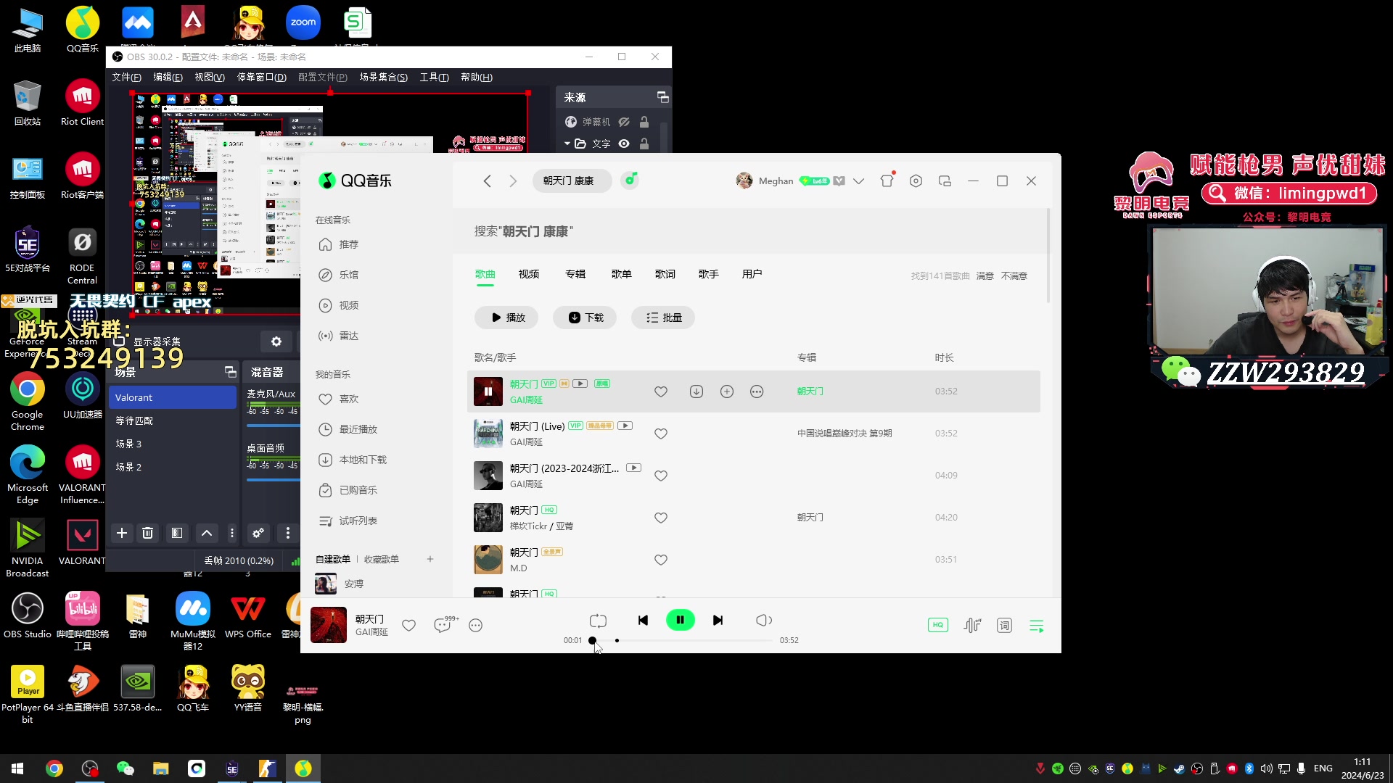Open the album link 朝天门 in first row
The image size is (1393, 783).
pyautogui.click(x=810, y=391)
